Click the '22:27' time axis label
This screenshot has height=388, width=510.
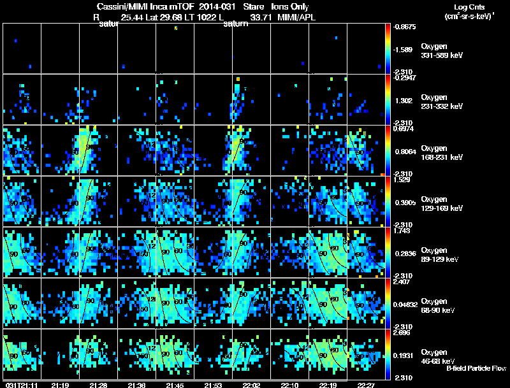coord(366,385)
